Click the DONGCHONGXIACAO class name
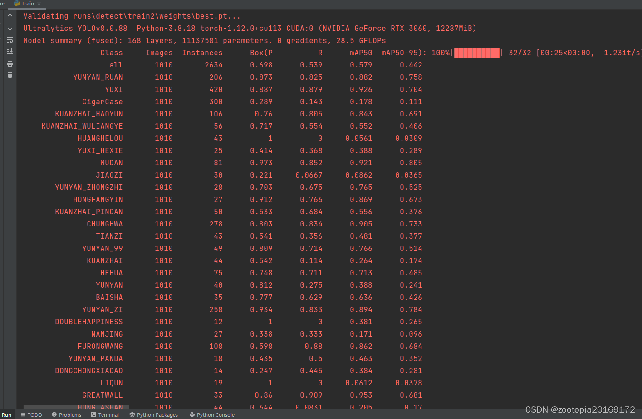642x419 pixels. pyautogui.click(x=89, y=371)
